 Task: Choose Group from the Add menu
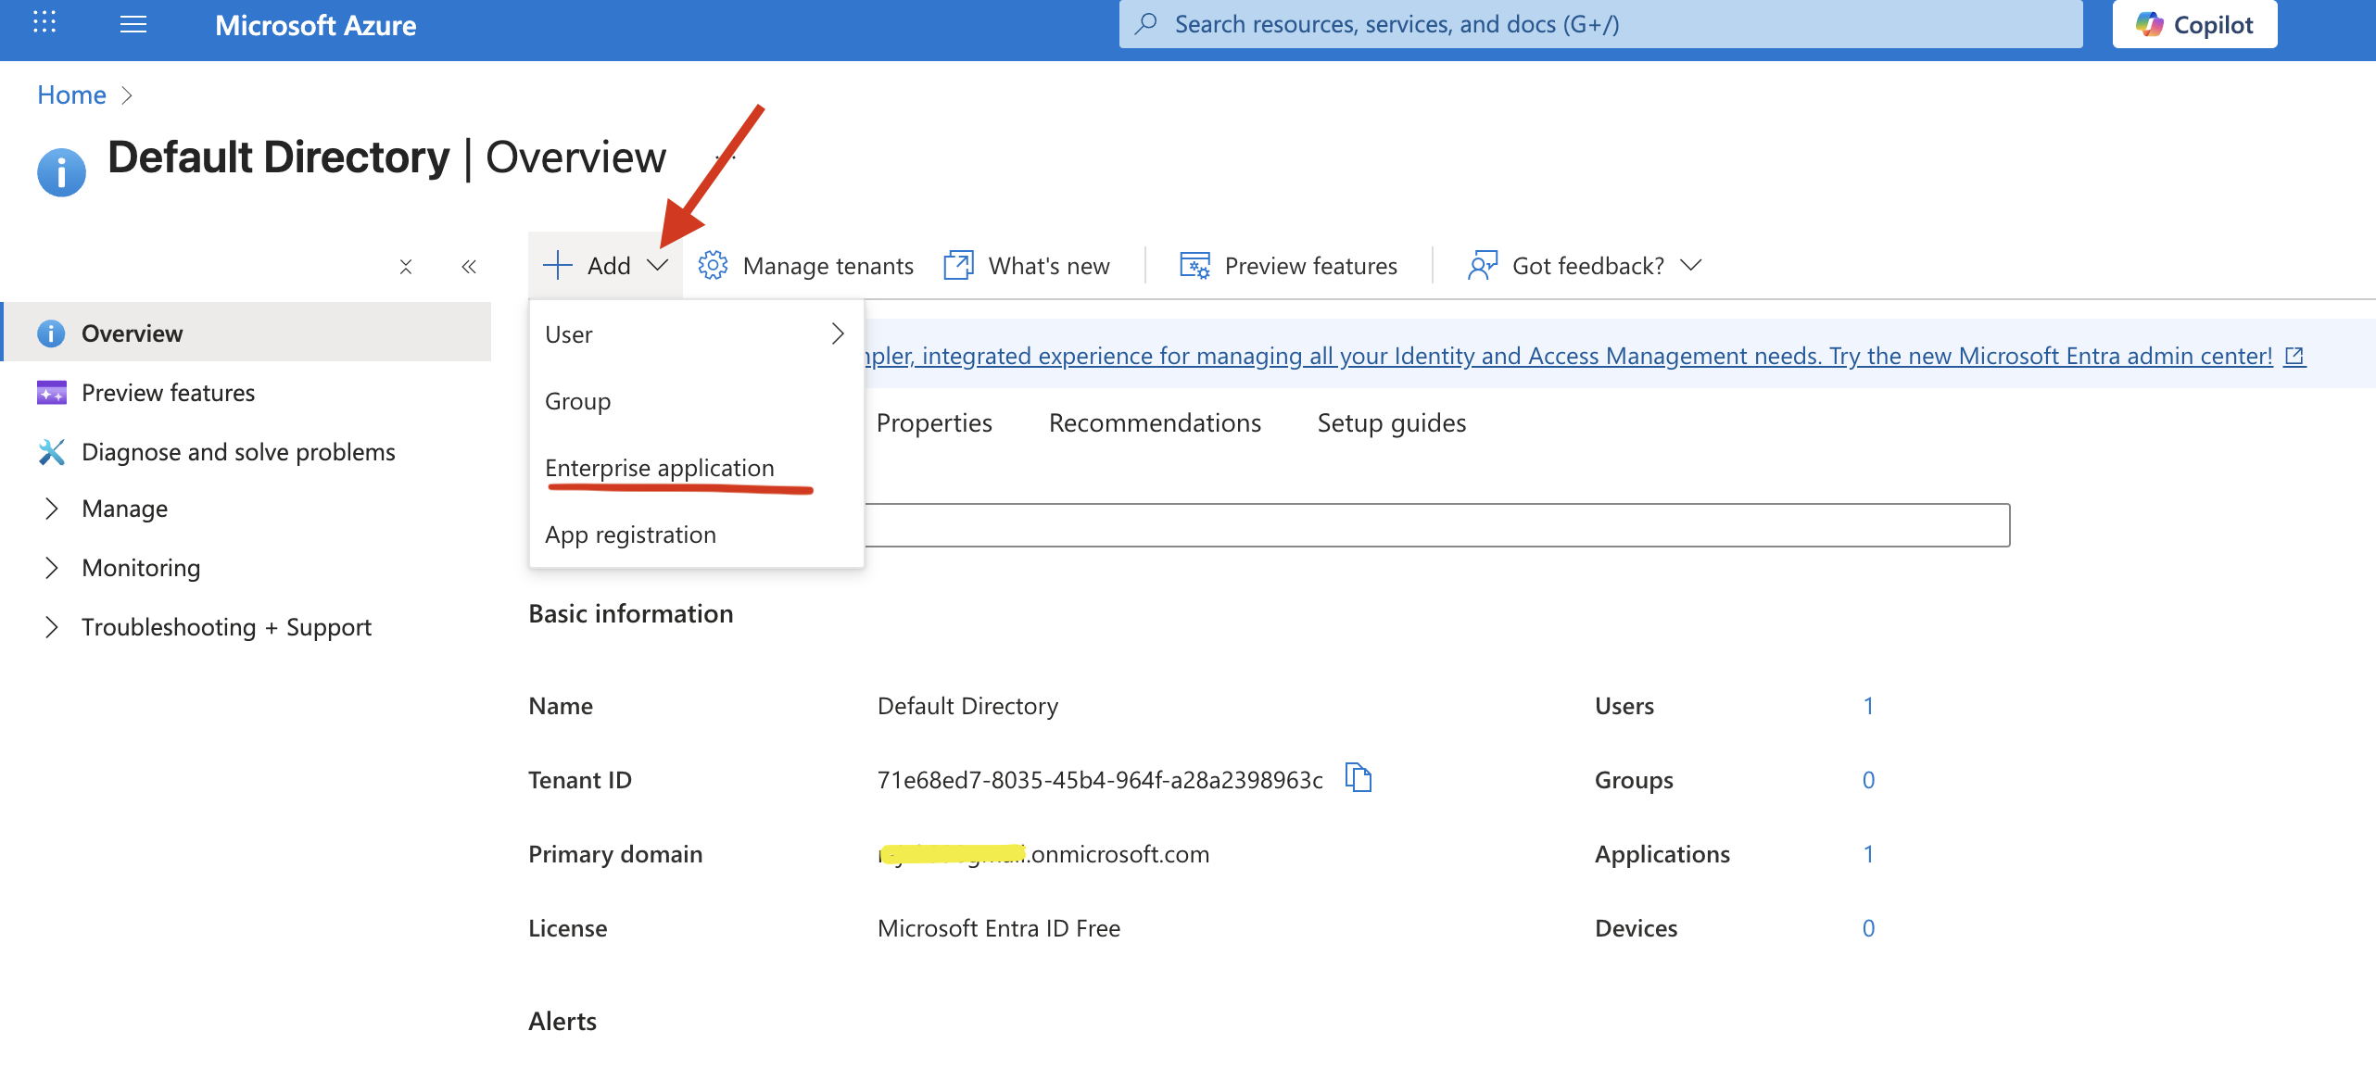point(696,401)
